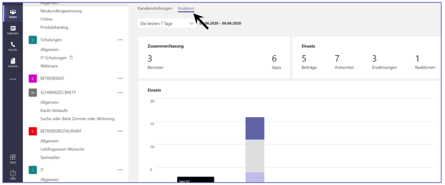Screen dimensions: 445x185
Task: Open the IT-Schulungen private channel
Action: coord(53,58)
